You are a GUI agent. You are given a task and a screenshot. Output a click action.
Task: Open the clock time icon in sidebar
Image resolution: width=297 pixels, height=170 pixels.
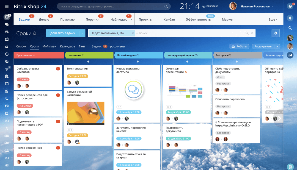(7, 54)
